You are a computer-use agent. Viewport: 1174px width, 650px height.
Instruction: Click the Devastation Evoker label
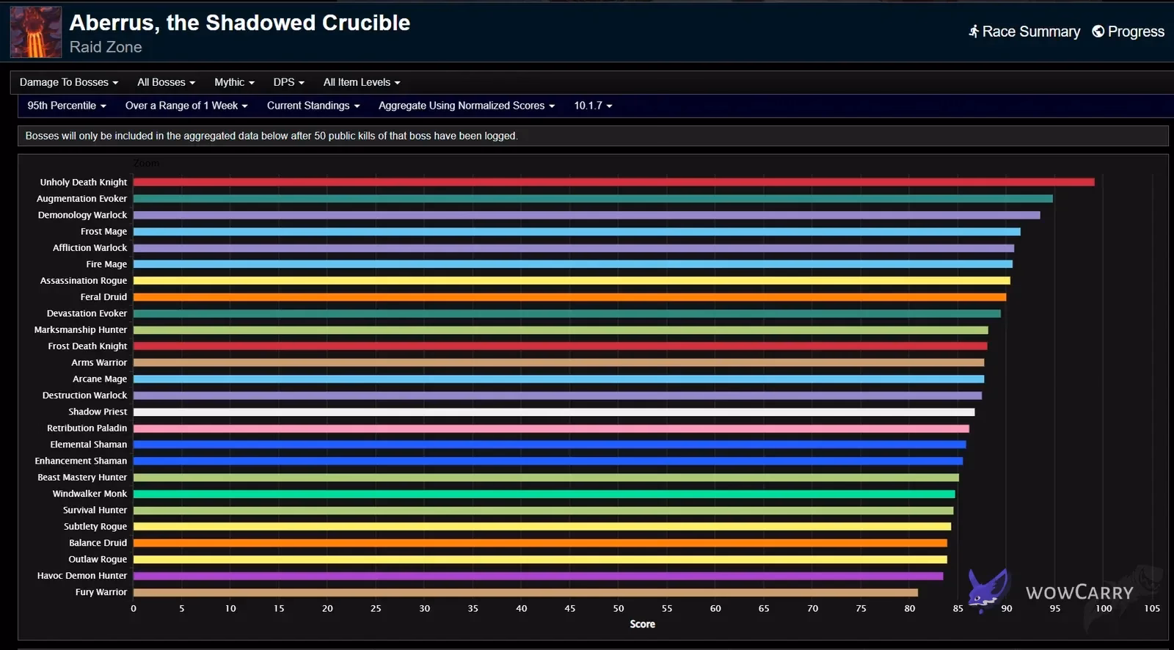tap(87, 313)
